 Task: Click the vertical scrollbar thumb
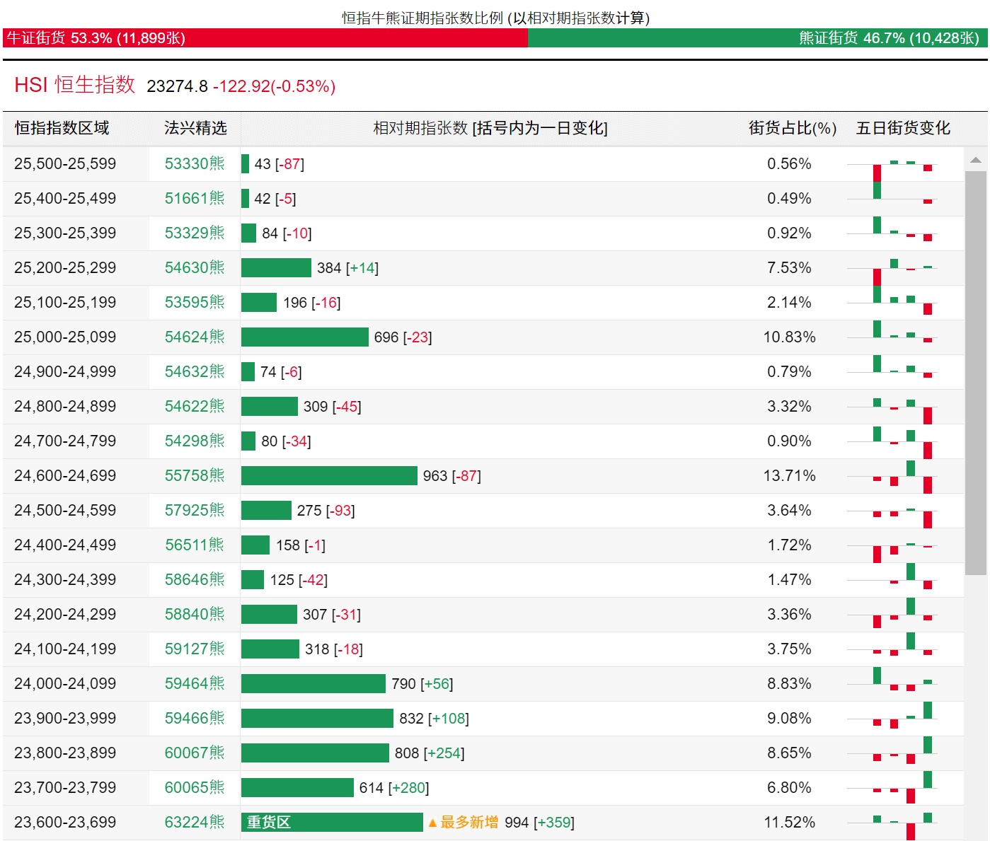(x=976, y=373)
